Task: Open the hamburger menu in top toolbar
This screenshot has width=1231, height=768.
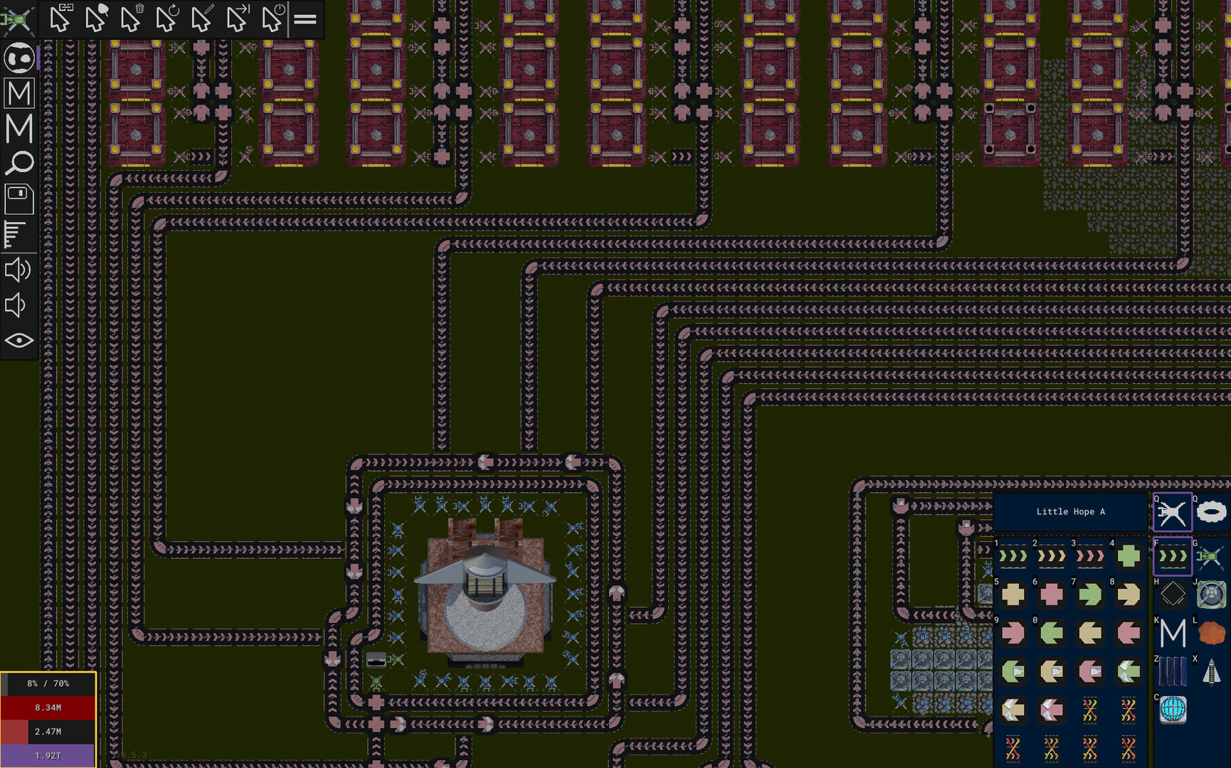Action: tap(305, 19)
